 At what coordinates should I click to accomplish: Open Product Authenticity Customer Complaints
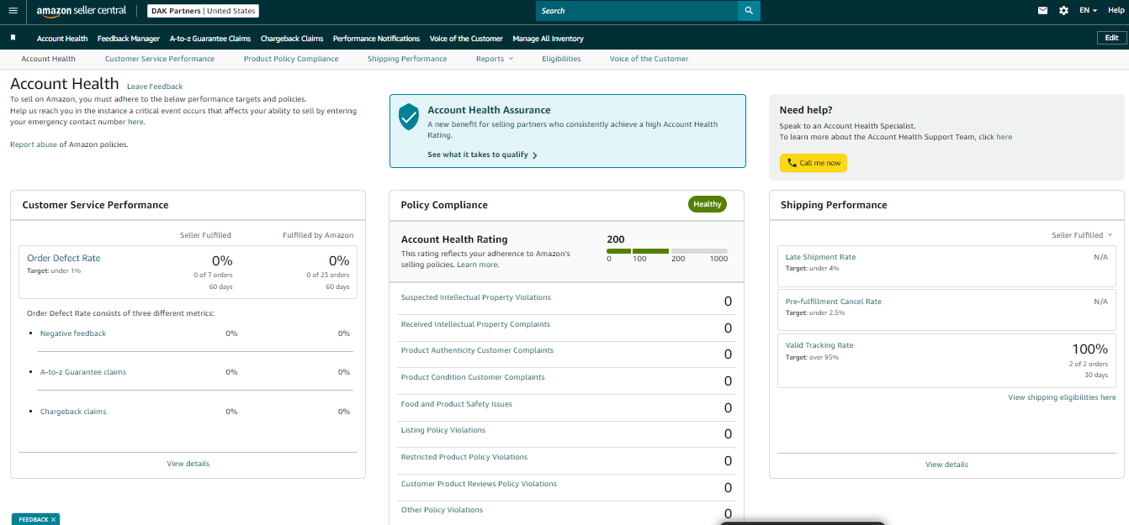pyautogui.click(x=477, y=350)
